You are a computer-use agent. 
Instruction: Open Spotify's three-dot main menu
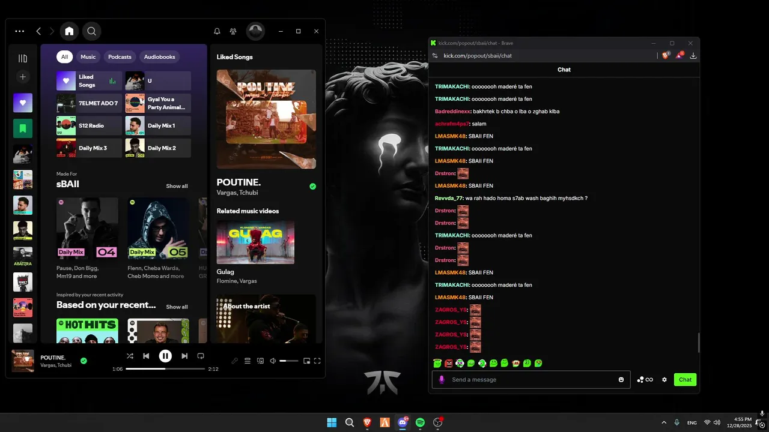point(20,31)
